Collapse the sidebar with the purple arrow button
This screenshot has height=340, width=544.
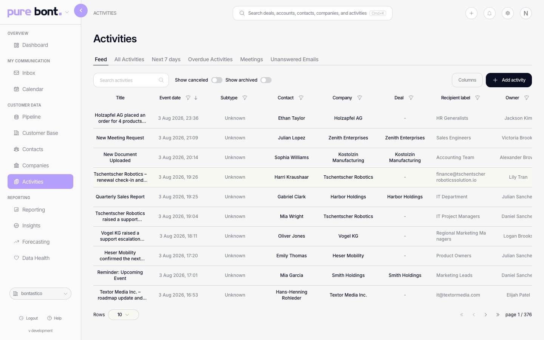click(81, 11)
